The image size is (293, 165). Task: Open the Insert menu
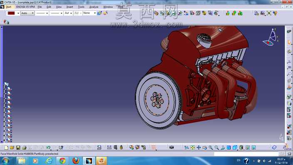pos(70,7)
